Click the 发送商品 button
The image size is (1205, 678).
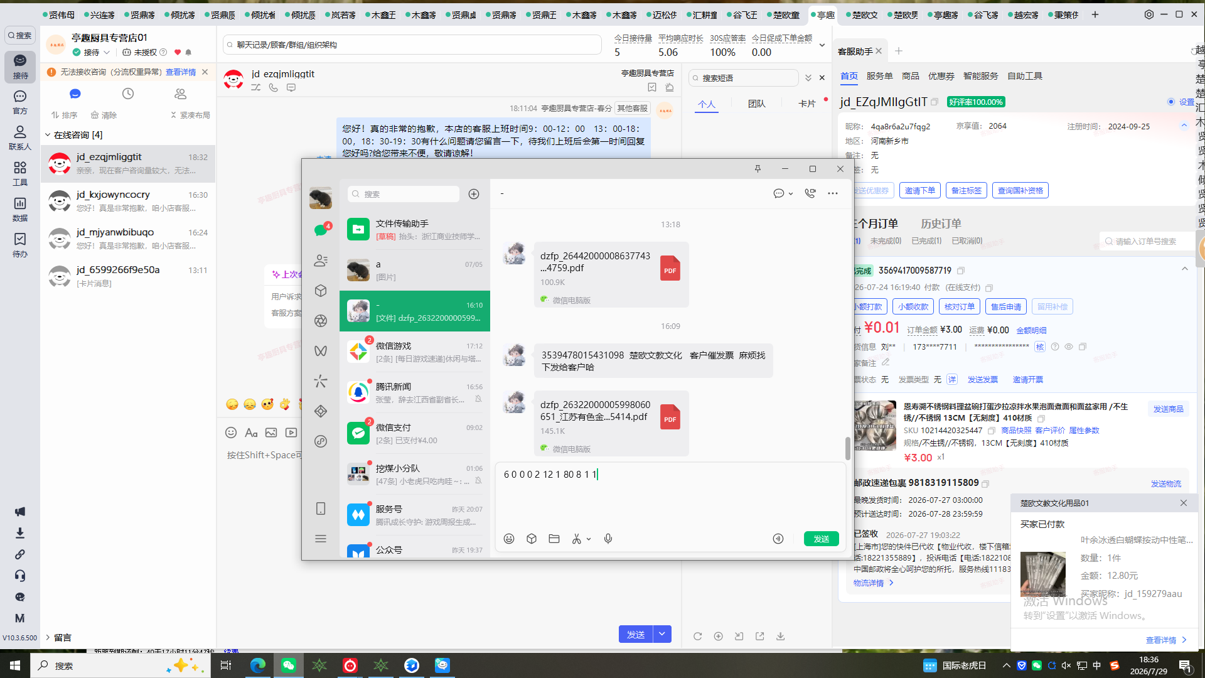tap(1168, 409)
